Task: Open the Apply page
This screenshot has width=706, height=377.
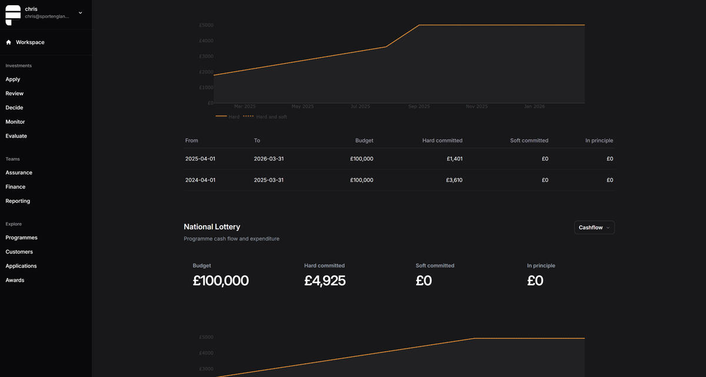Action: (13, 79)
